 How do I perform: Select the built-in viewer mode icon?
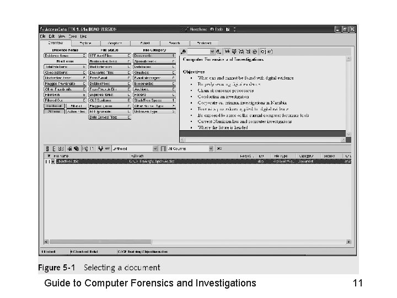pos(263,52)
